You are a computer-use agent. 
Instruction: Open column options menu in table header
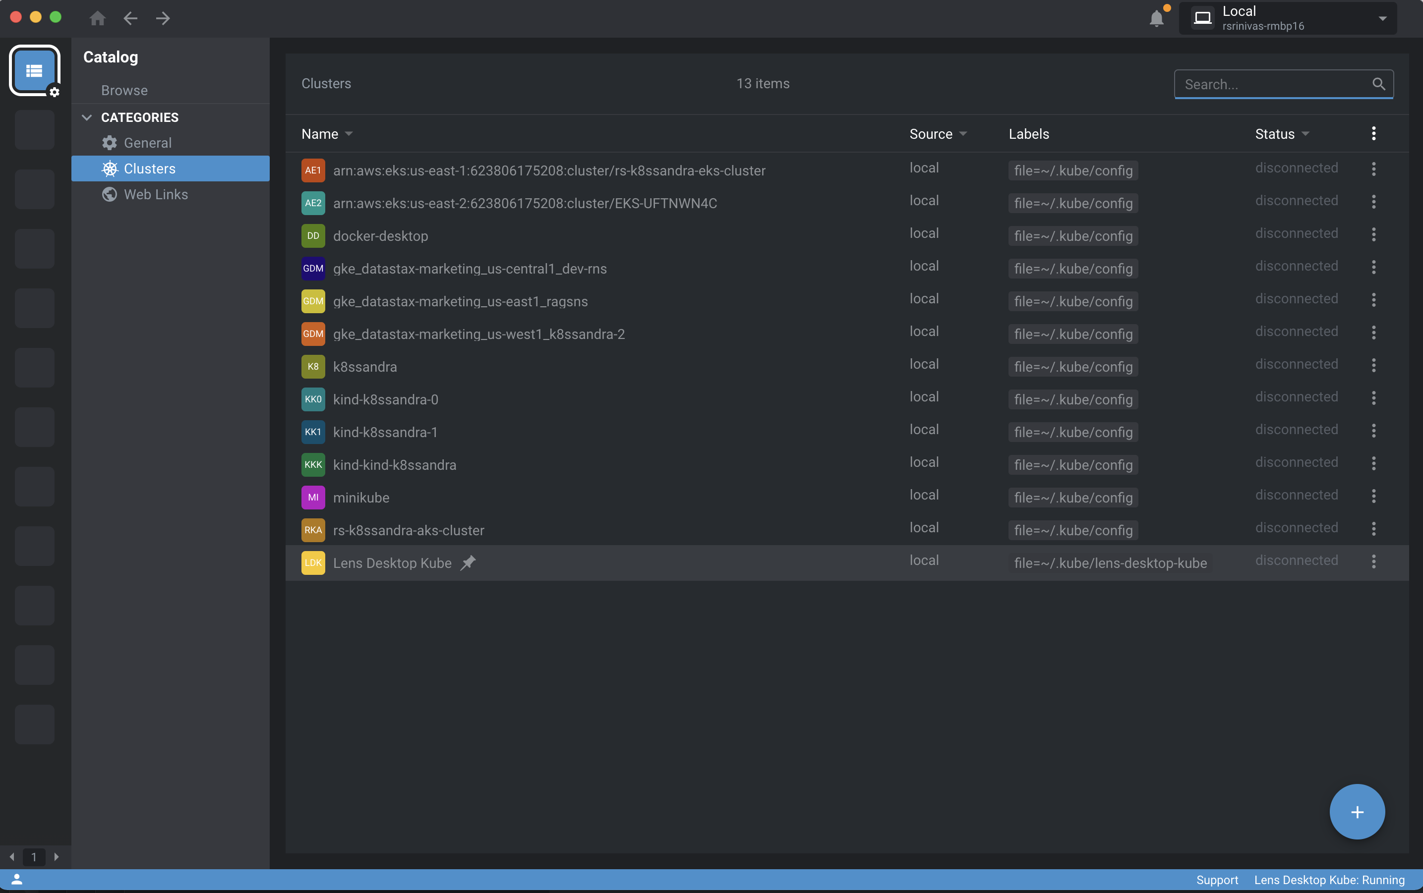click(x=1373, y=133)
